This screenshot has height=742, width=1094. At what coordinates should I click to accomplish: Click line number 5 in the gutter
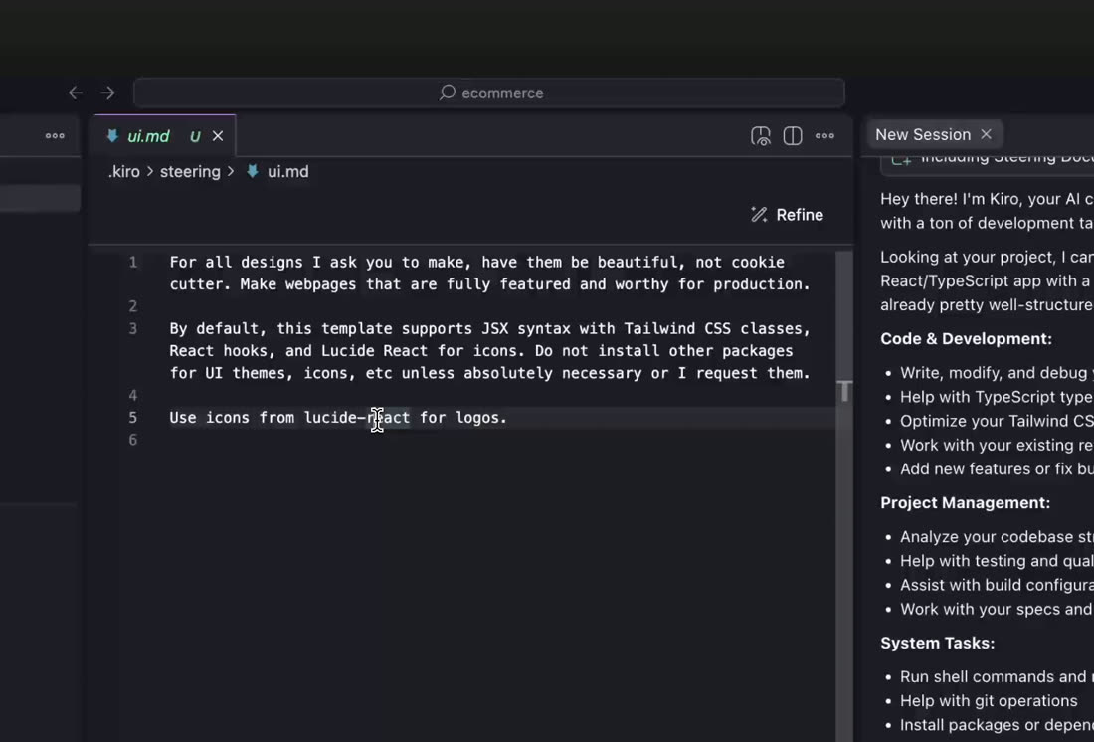pos(133,418)
